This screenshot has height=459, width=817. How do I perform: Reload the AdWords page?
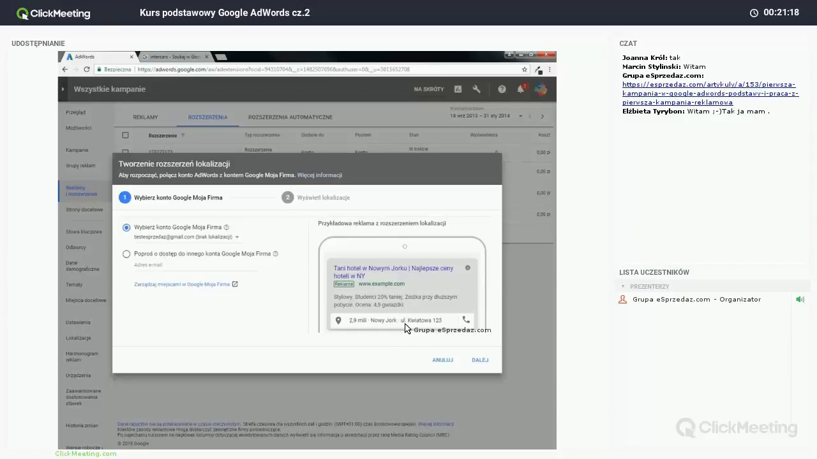pos(87,69)
